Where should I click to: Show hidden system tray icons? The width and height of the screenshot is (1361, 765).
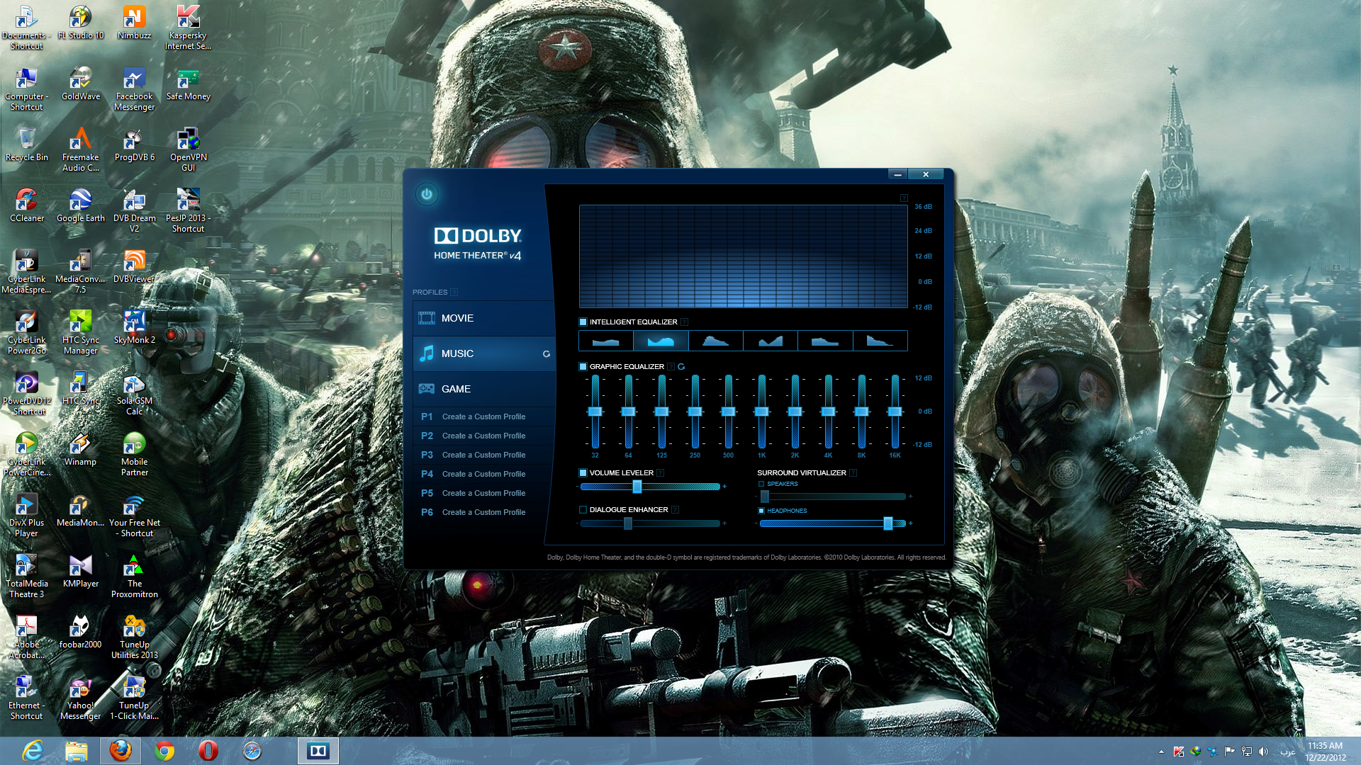(x=1161, y=752)
